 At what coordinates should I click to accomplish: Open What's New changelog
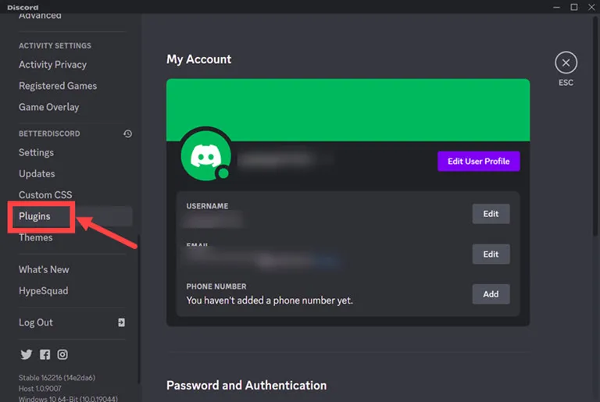click(x=44, y=269)
